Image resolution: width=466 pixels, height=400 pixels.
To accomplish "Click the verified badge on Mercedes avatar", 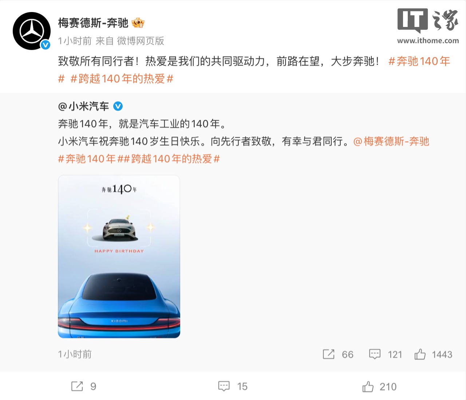I will (x=45, y=45).
